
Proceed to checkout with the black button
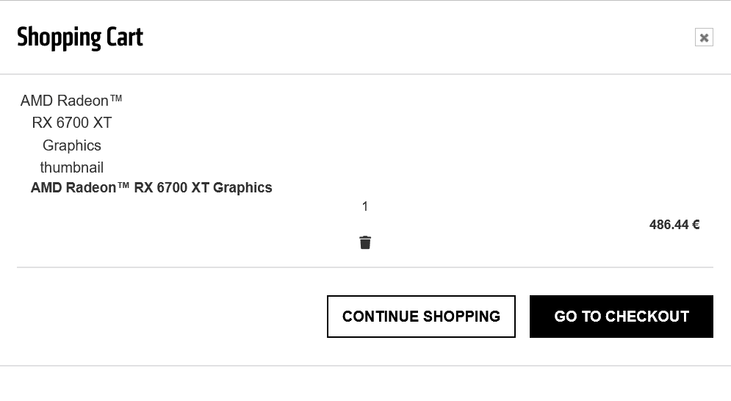point(621,317)
